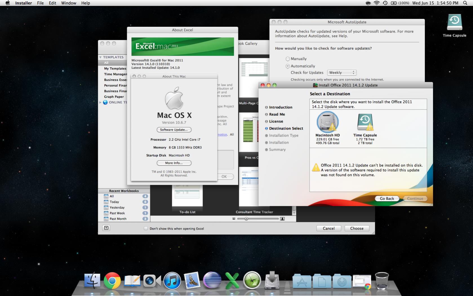Select Graph Paper template category
Viewport: 473px width, 296px height.
[114, 97]
